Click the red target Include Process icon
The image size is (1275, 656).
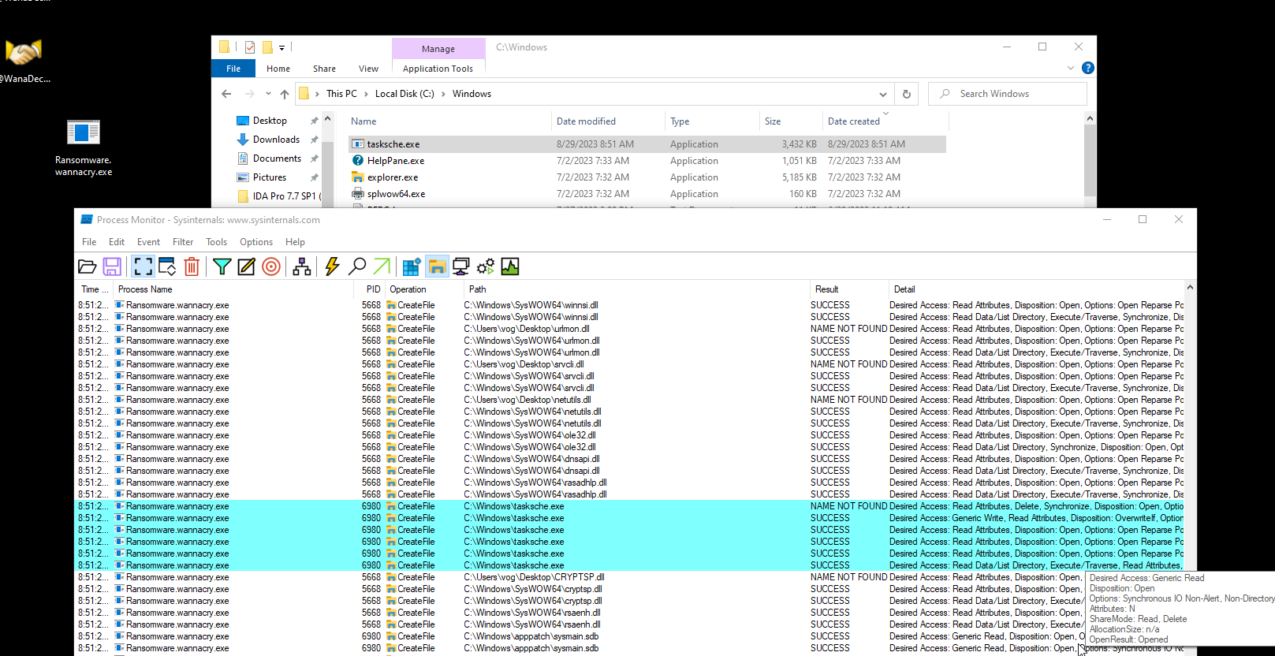point(271,266)
